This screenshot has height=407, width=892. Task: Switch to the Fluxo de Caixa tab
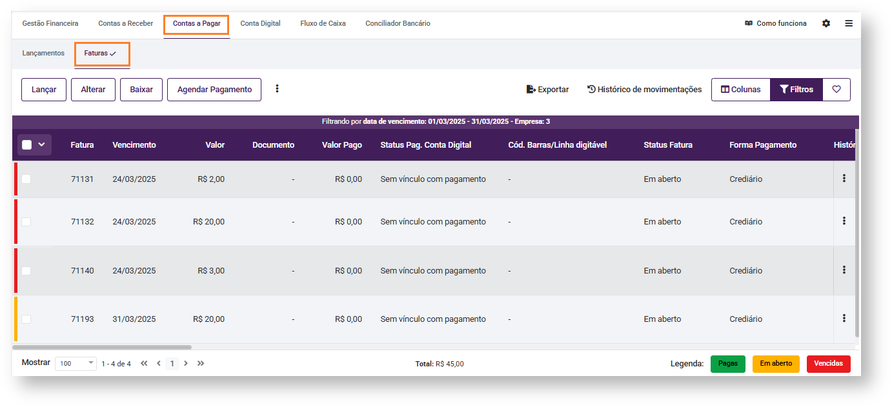[323, 23]
